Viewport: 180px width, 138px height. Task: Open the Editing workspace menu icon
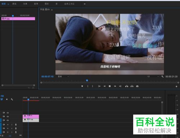coord(8,4)
